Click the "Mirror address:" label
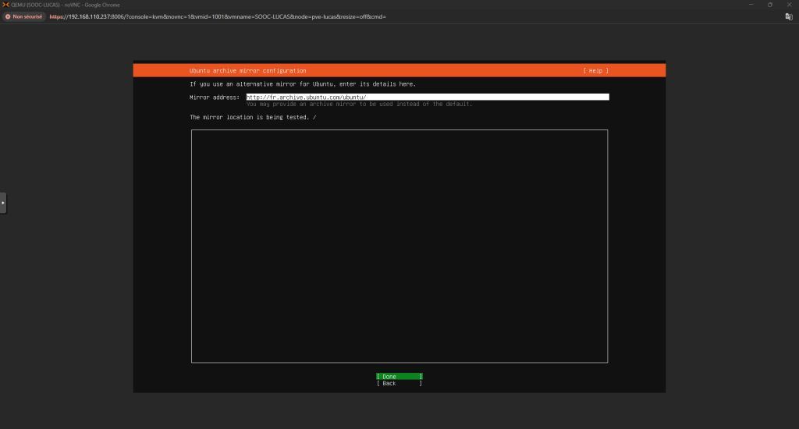This screenshot has height=429, width=799. coord(214,97)
